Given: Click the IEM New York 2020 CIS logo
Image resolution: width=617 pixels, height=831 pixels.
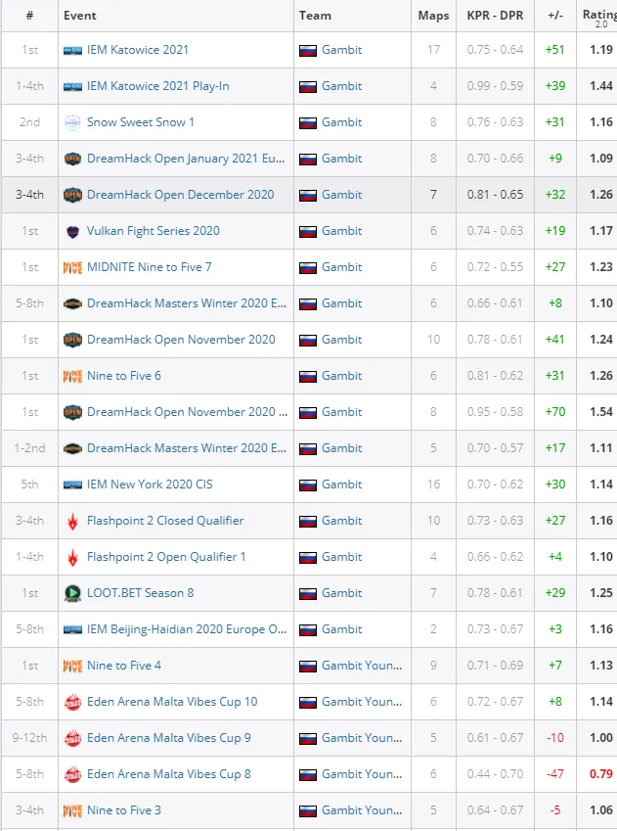Looking at the screenshot, I should pyautogui.click(x=72, y=485).
